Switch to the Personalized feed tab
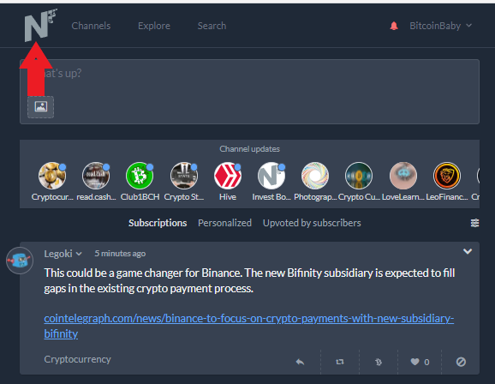The width and height of the screenshot is (495, 384). click(224, 223)
